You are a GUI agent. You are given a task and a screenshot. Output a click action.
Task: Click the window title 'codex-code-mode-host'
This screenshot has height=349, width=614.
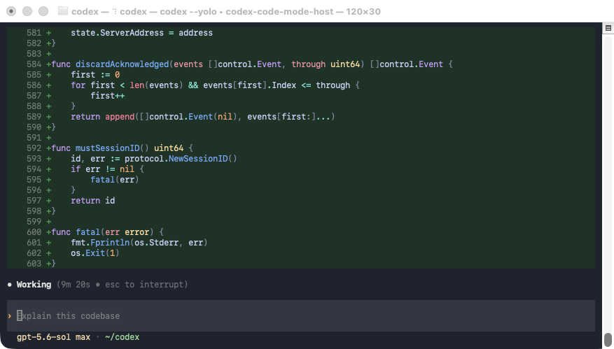[279, 11]
